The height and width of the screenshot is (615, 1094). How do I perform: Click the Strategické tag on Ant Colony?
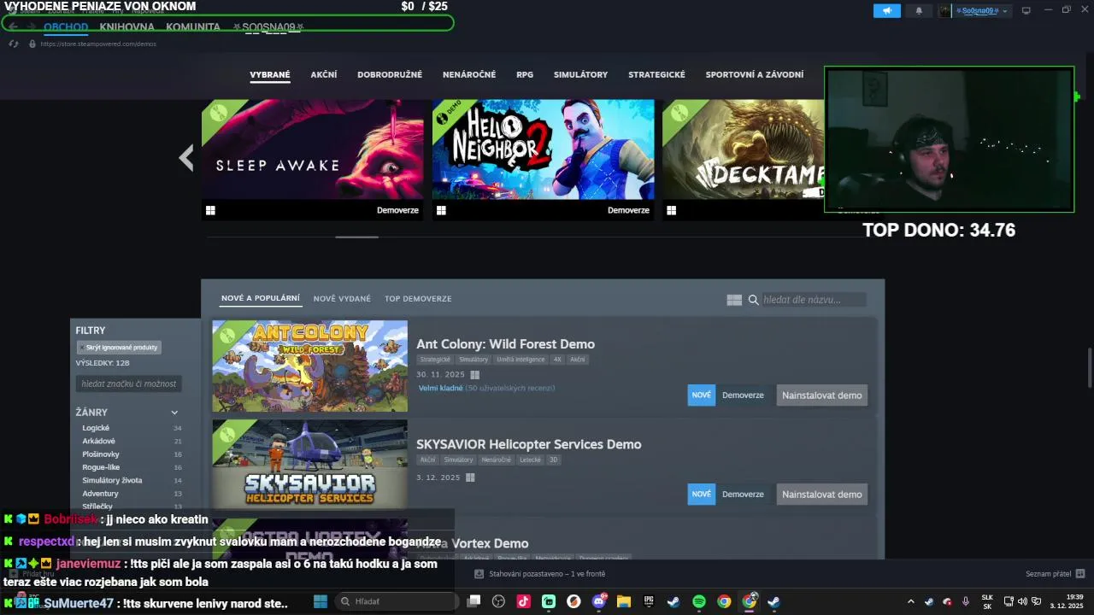pos(435,360)
